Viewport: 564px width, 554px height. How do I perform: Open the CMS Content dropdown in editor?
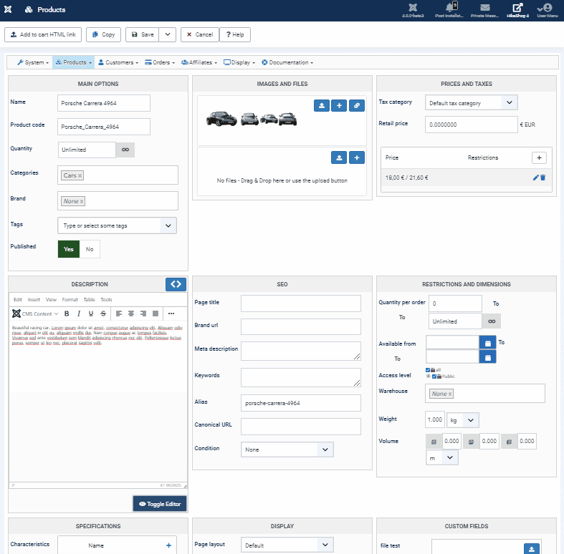click(x=35, y=314)
